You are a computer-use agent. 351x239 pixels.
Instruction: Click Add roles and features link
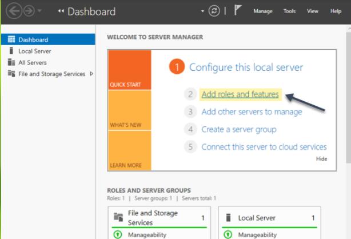[x=240, y=94]
